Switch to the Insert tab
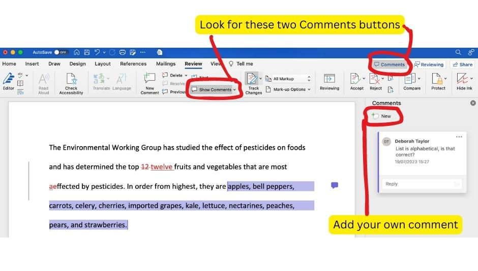Image resolution: width=478 pixels, height=271 pixels. (x=32, y=64)
